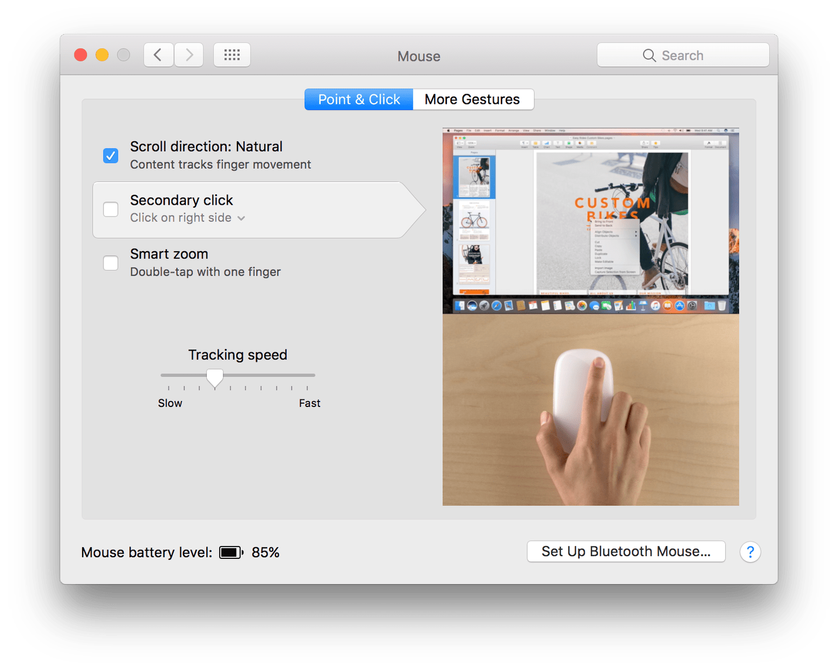Minimize the Mouse window with the yellow button
838x670 pixels.
click(102, 55)
